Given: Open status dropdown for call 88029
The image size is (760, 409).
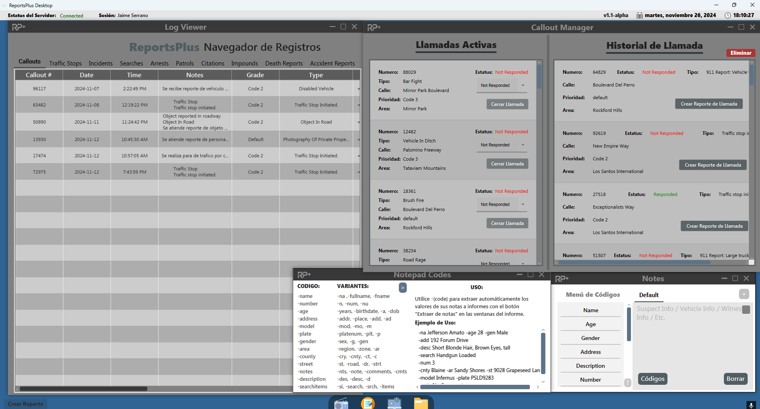Looking at the screenshot, I should tap(502, 85).
